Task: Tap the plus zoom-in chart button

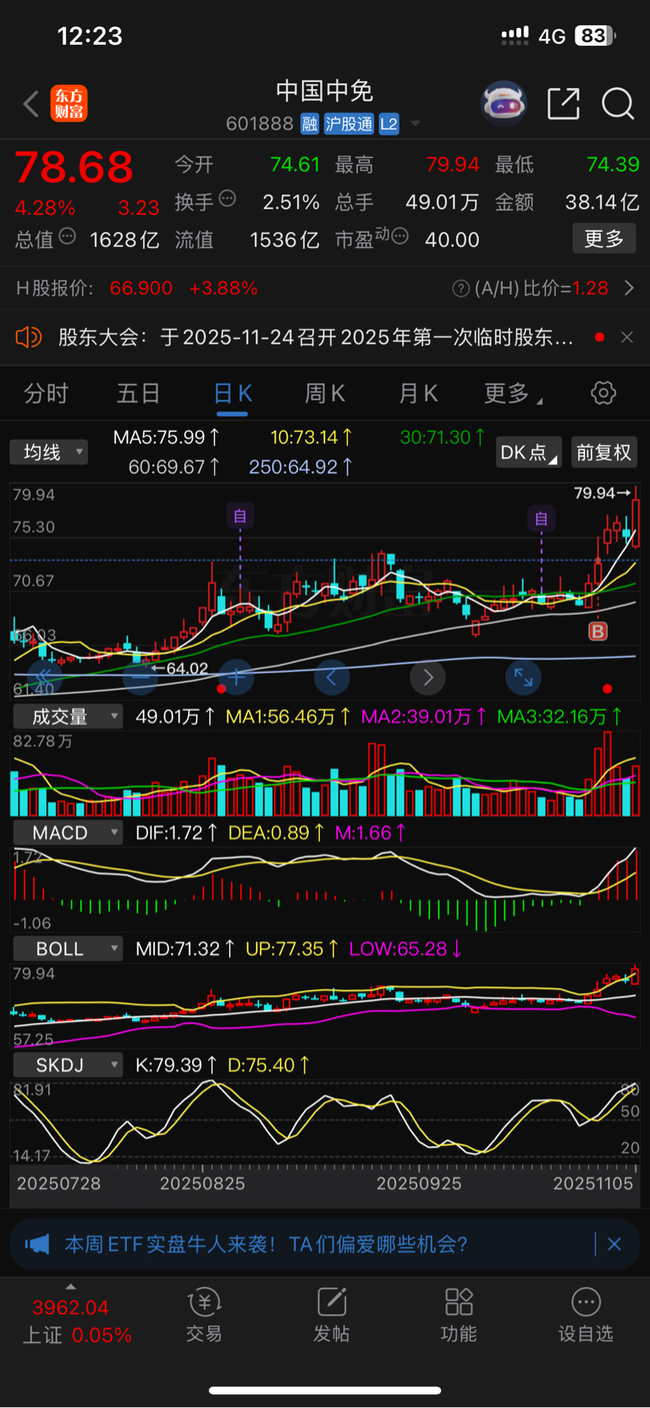Action: tap(236, 677)
